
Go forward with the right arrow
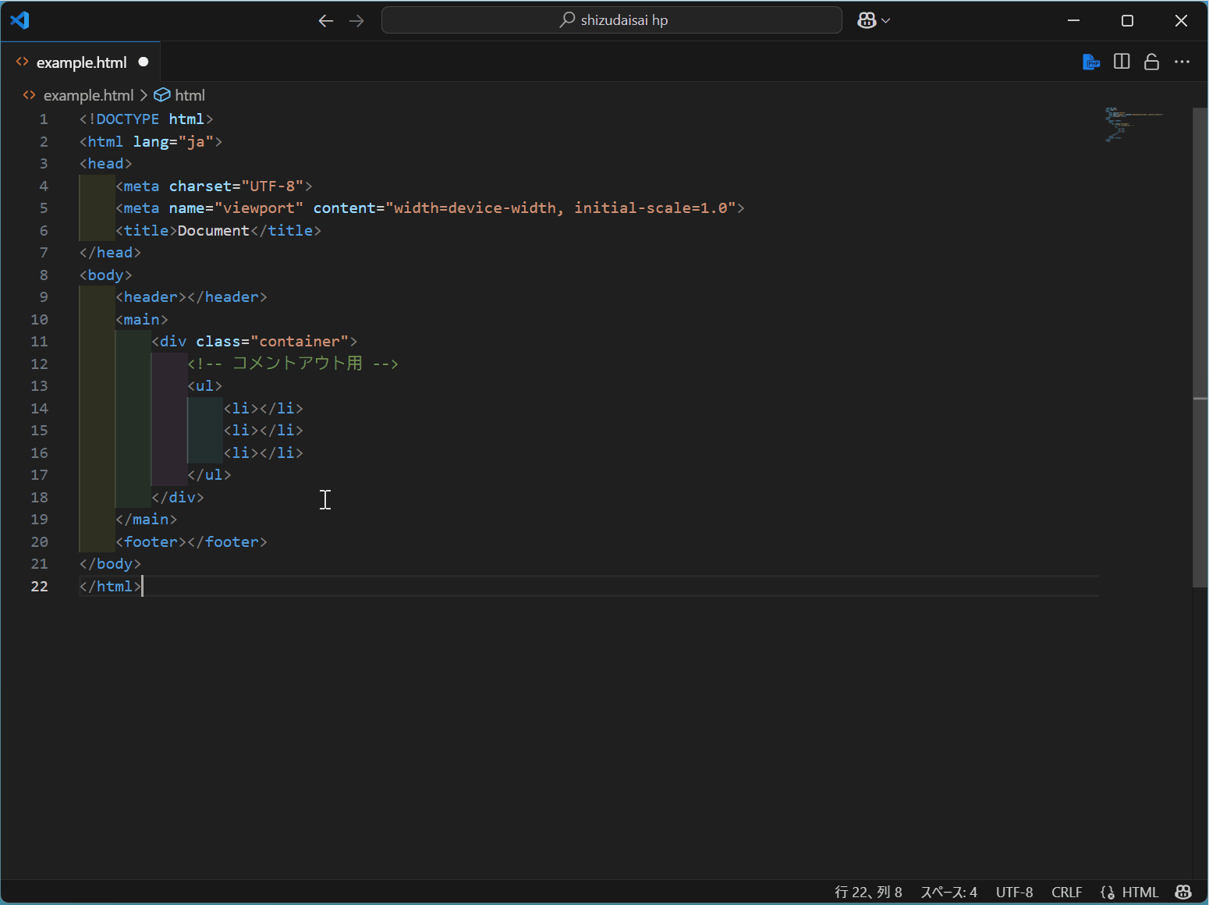click(356, 21)
